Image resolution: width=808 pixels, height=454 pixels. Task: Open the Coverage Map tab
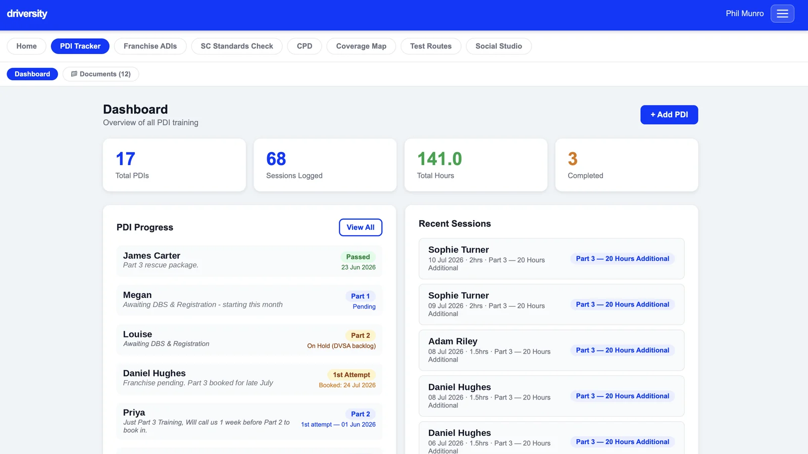tap(361, 46)
